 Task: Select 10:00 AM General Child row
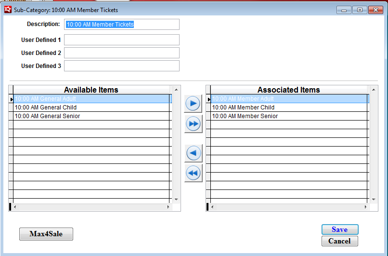[x=91, y=108]
